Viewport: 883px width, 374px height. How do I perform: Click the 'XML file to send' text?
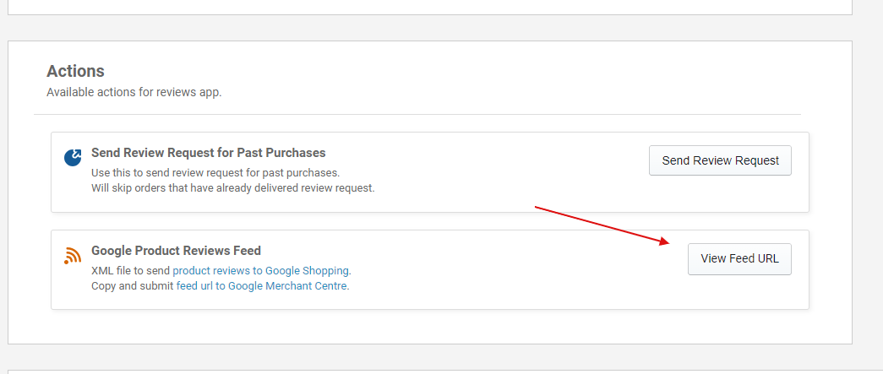click(131, 271)
